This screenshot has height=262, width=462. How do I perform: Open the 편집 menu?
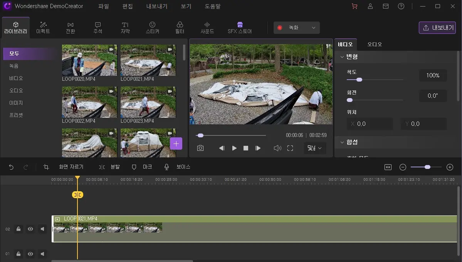click(127, 6)
